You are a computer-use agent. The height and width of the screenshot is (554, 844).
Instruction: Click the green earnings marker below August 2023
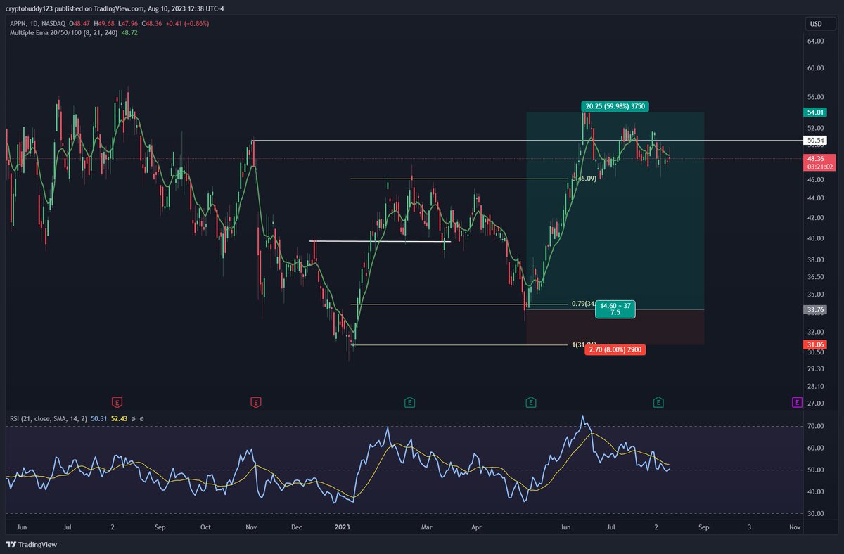pos(658,403)
